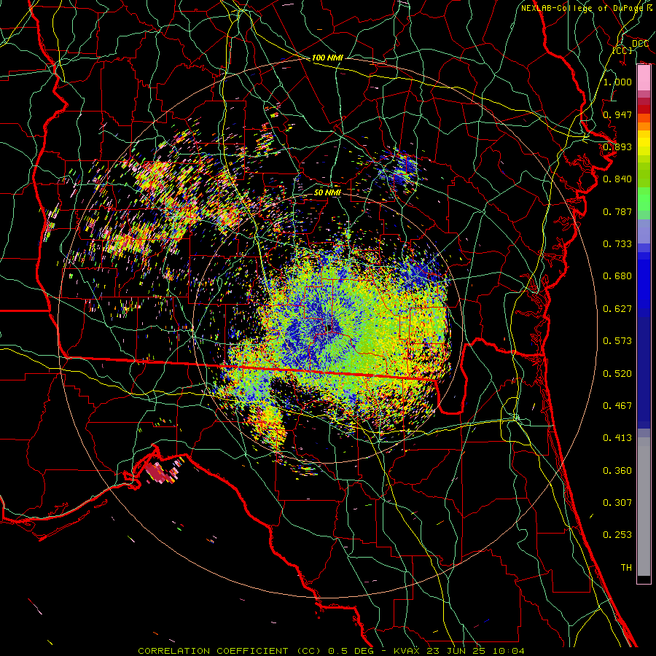Click the 0.840 legend value
656x656 pixels.
click(x=617, y=179)
